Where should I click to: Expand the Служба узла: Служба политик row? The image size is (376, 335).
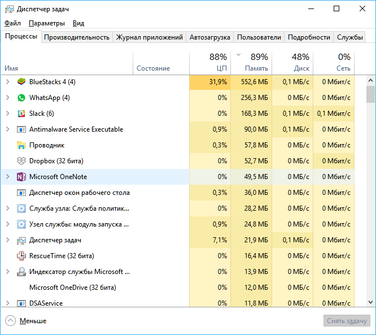8,208
